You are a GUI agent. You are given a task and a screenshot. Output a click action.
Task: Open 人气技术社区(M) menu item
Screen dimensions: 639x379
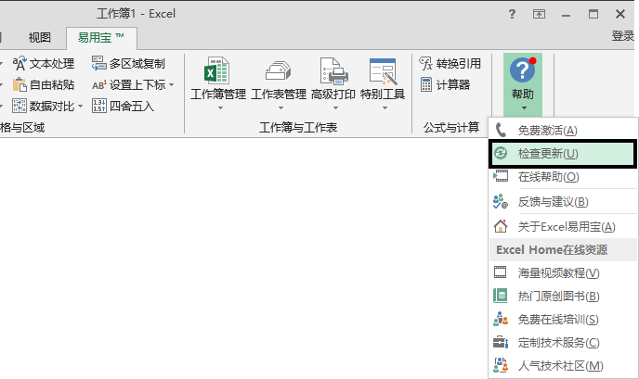coord(563,366)
